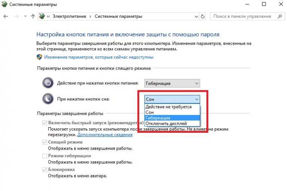Image resolution: width=287 pixels, height=191 pixels.
Task: Go back with the left arrow
Action: tap(6, 16)
